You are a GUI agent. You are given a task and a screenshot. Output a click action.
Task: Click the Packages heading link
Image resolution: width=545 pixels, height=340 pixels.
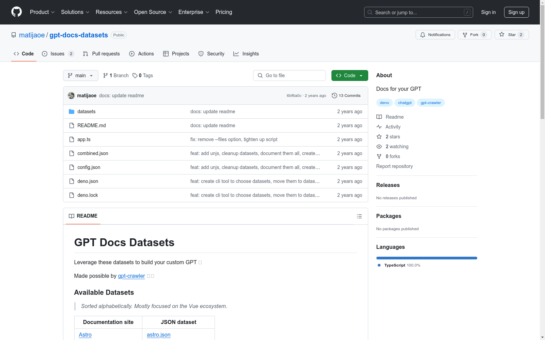[389, 216]
